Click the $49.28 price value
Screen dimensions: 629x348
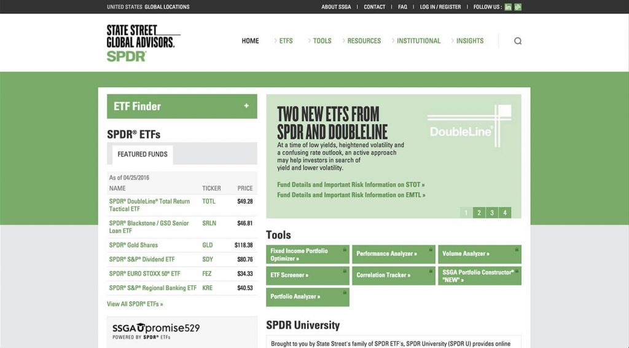(244, 201)
